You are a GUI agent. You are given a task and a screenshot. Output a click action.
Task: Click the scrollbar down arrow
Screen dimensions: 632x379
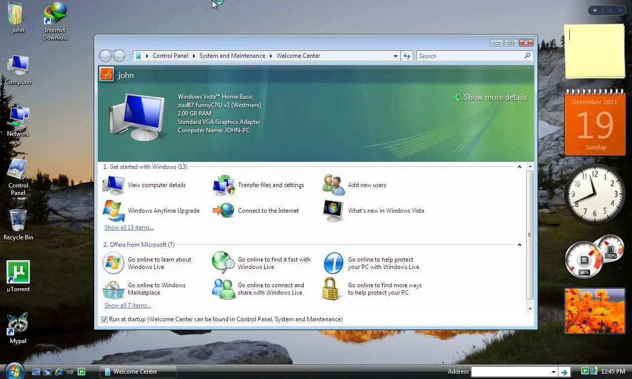[x=530, y=309]
